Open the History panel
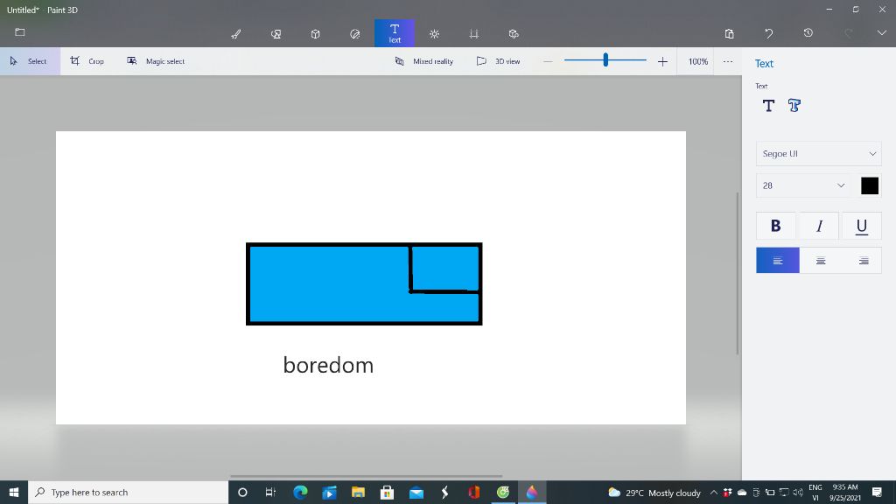 coord(808,33)
